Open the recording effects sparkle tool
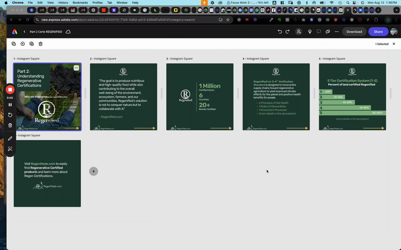 [x=10, y=149]
